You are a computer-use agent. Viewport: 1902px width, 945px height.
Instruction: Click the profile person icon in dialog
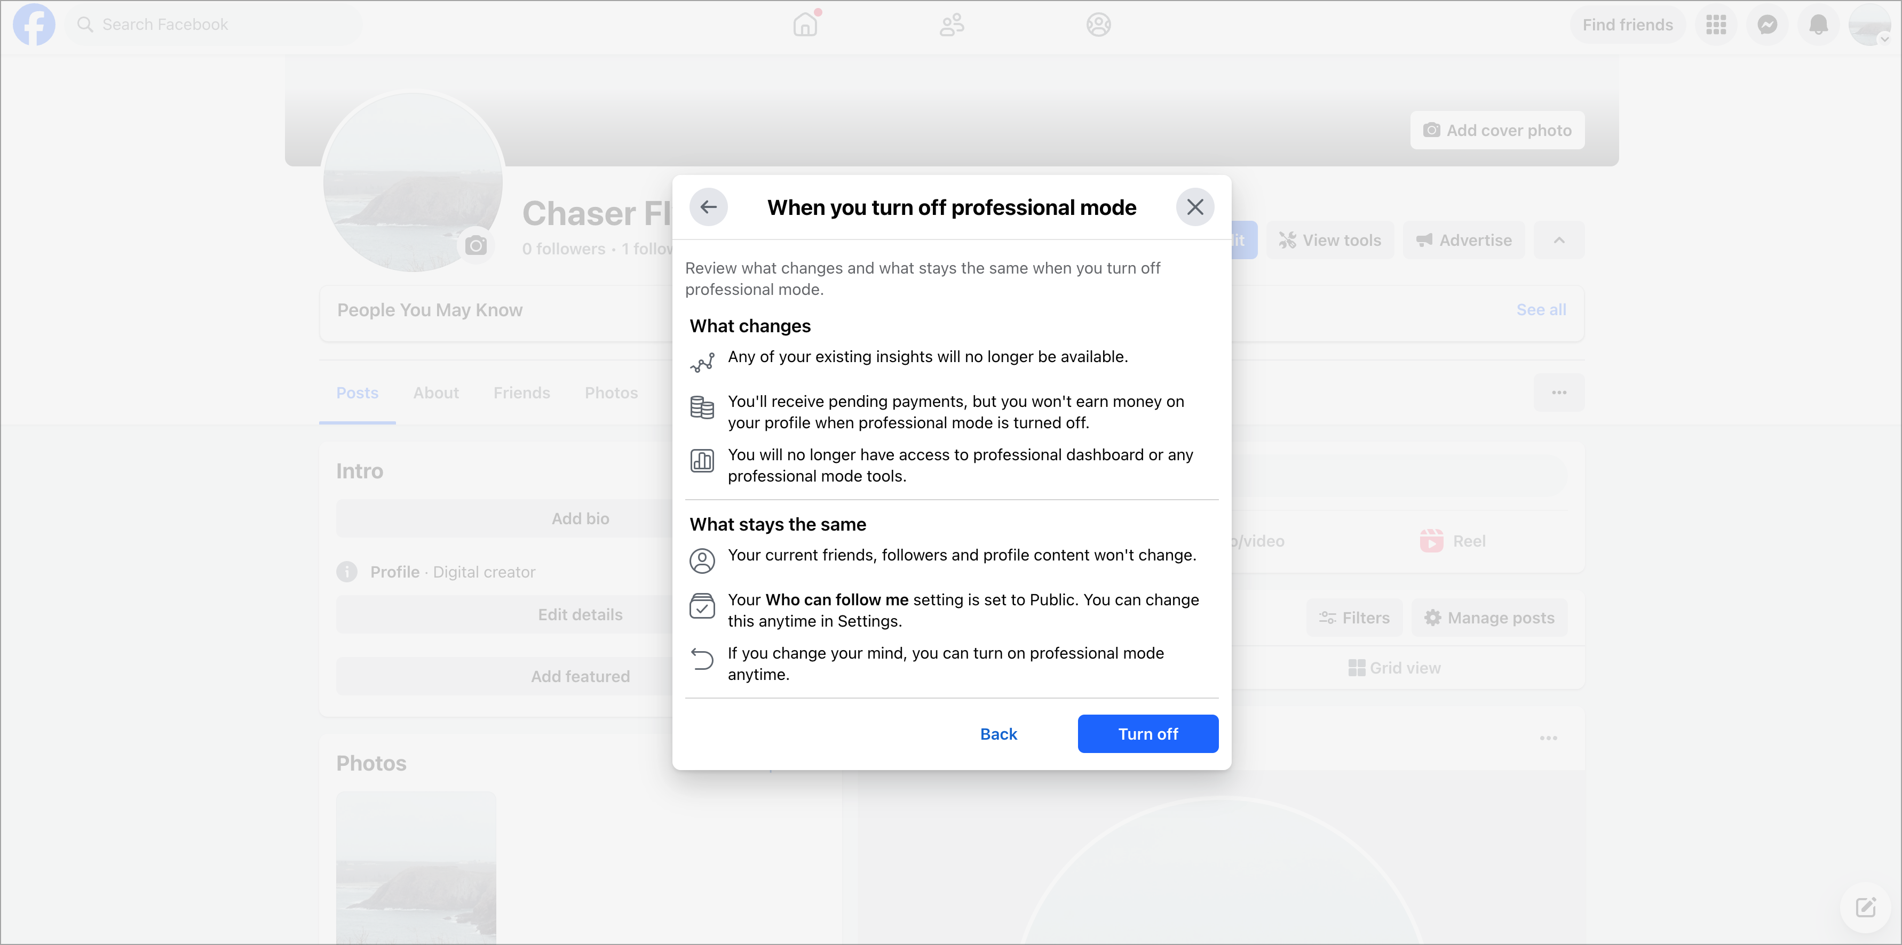701,560
